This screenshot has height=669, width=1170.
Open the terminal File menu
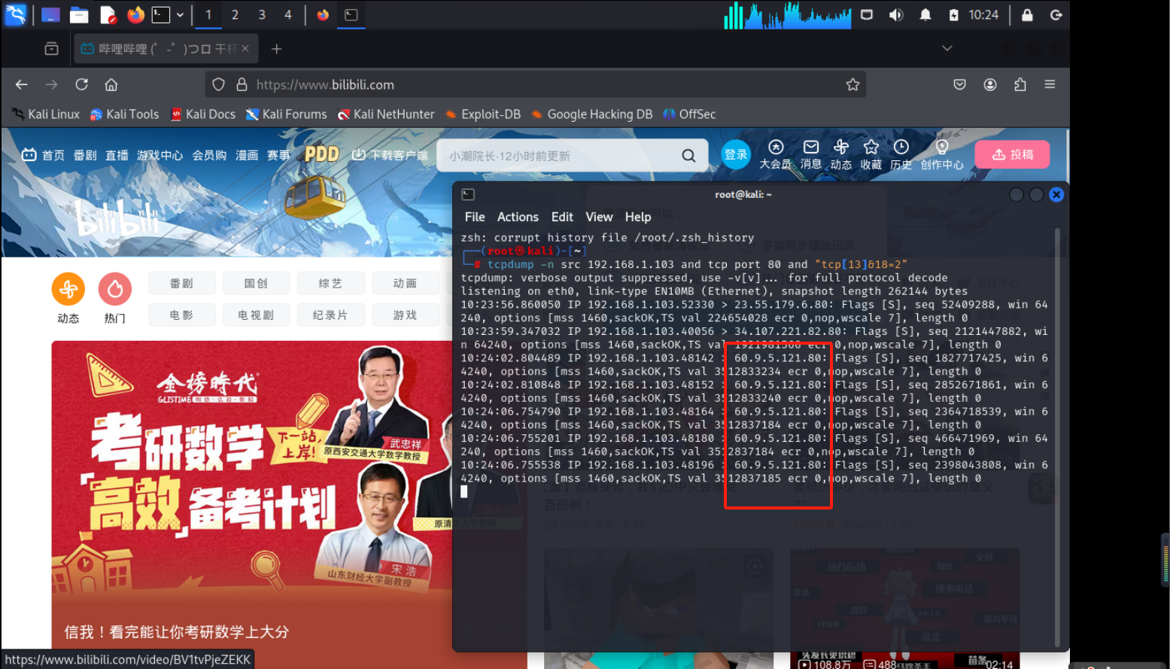pyautogui.click(x=475, y=217)
